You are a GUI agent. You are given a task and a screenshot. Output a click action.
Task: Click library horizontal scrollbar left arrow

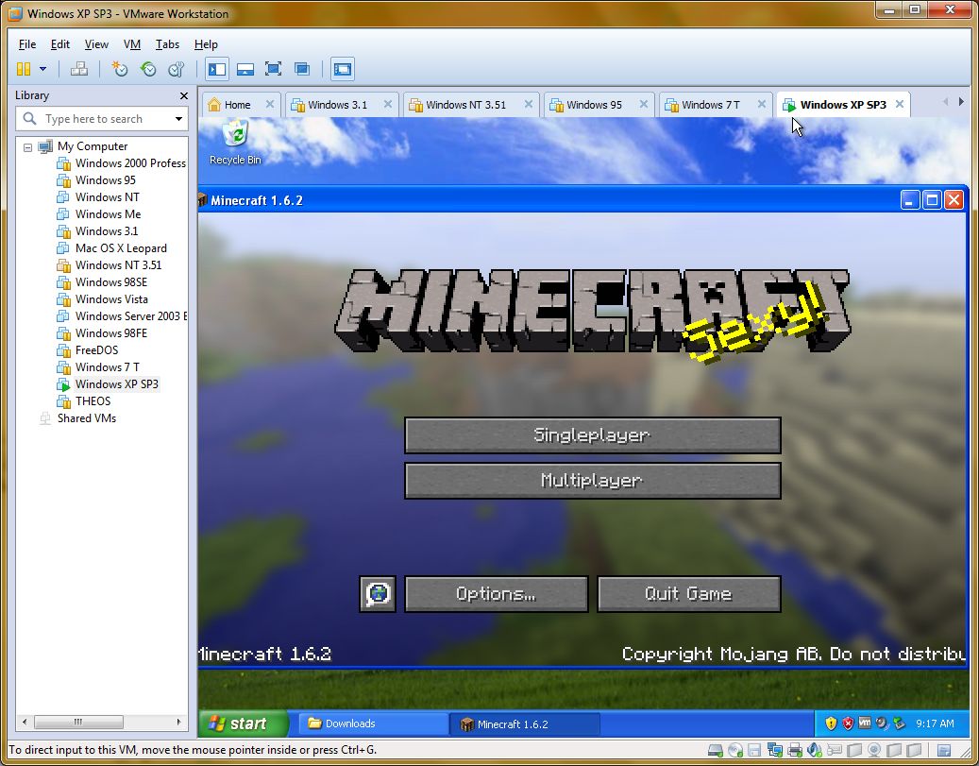pos(25,722)
